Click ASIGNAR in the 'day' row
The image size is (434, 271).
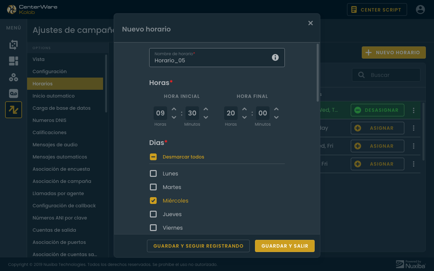pos(377,128)
